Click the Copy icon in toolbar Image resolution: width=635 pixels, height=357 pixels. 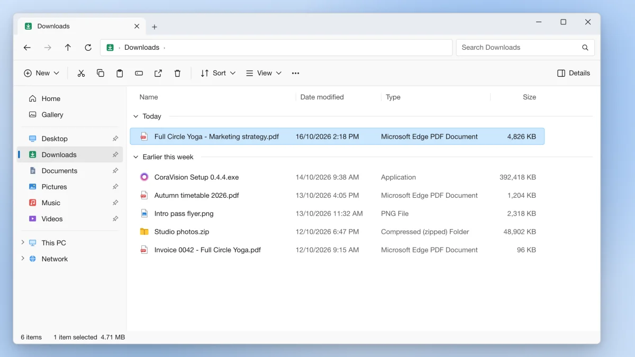click(x=101, y=73)
